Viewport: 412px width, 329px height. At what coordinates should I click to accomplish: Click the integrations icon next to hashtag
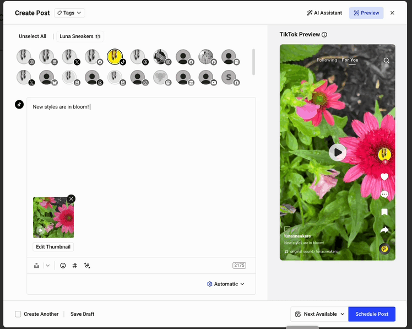coord(87,266)
